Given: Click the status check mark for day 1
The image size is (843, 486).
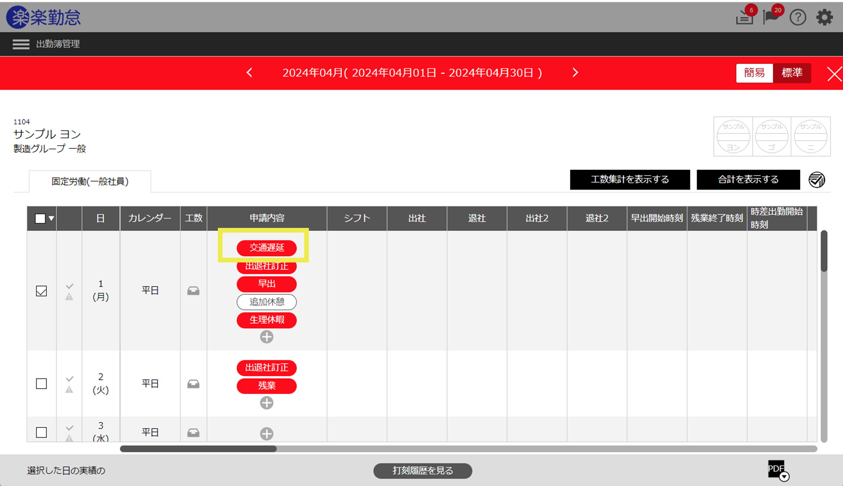Looking at the screenshot, I should click(x=69, y=286).
